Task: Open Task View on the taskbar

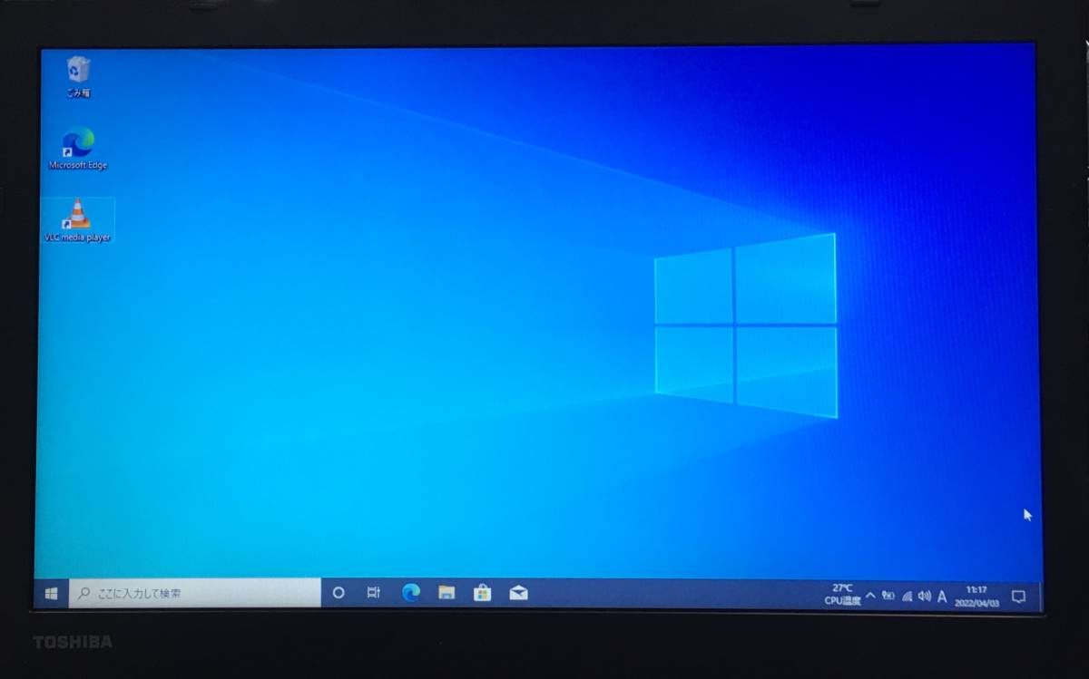Action: [x=373, y=593]
